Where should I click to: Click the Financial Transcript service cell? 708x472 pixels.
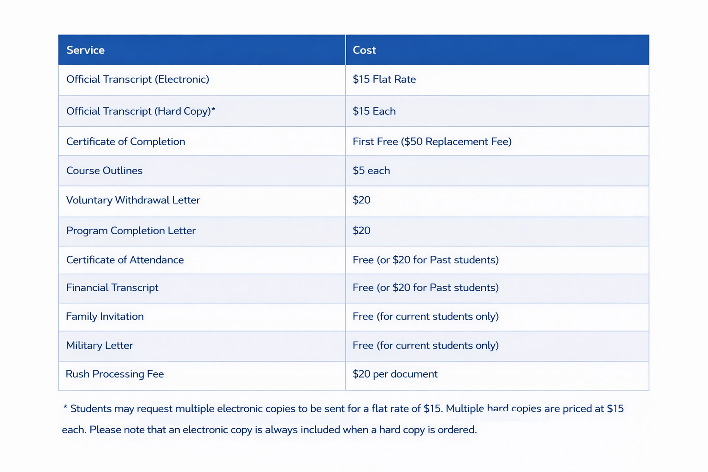point(112,288)
